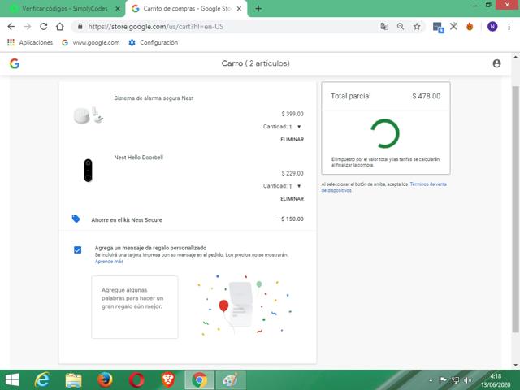Open the Aprende más link
The width and height of the screenshot is (520, 390).
point(109,262)
